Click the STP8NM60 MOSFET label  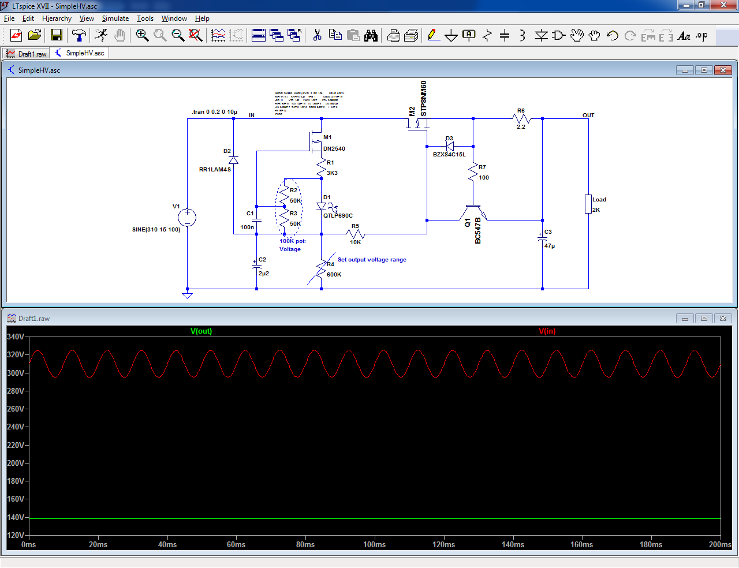[424, 98]
